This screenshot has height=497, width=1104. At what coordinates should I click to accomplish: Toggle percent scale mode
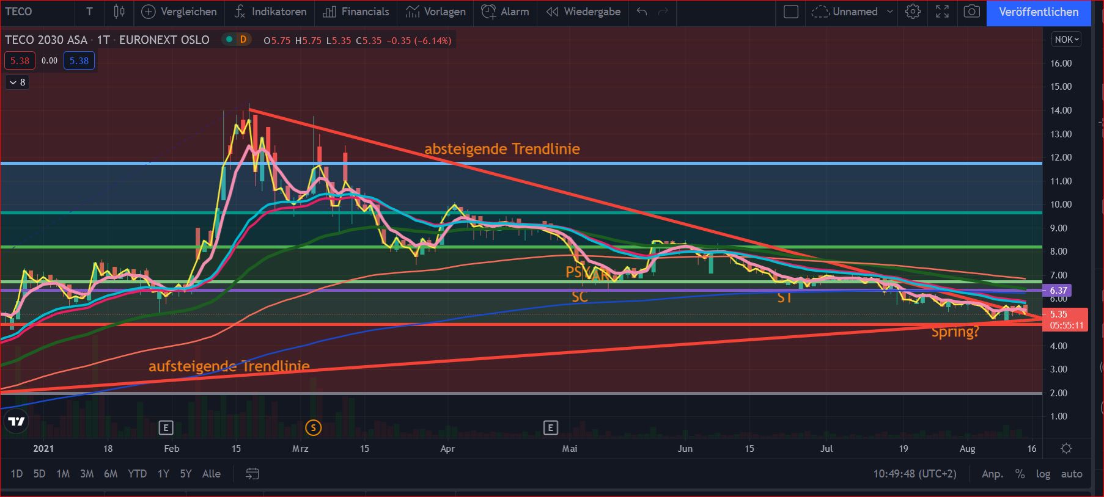(1020, 474)
